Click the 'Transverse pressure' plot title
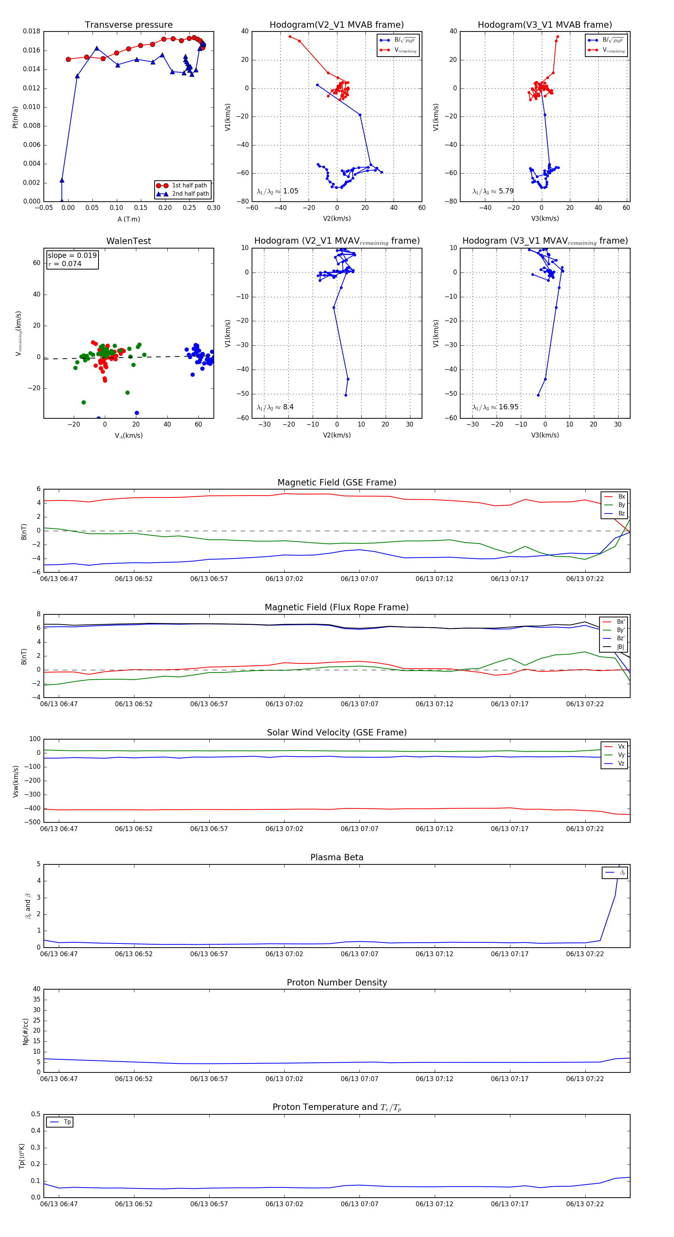 point(128,25)
